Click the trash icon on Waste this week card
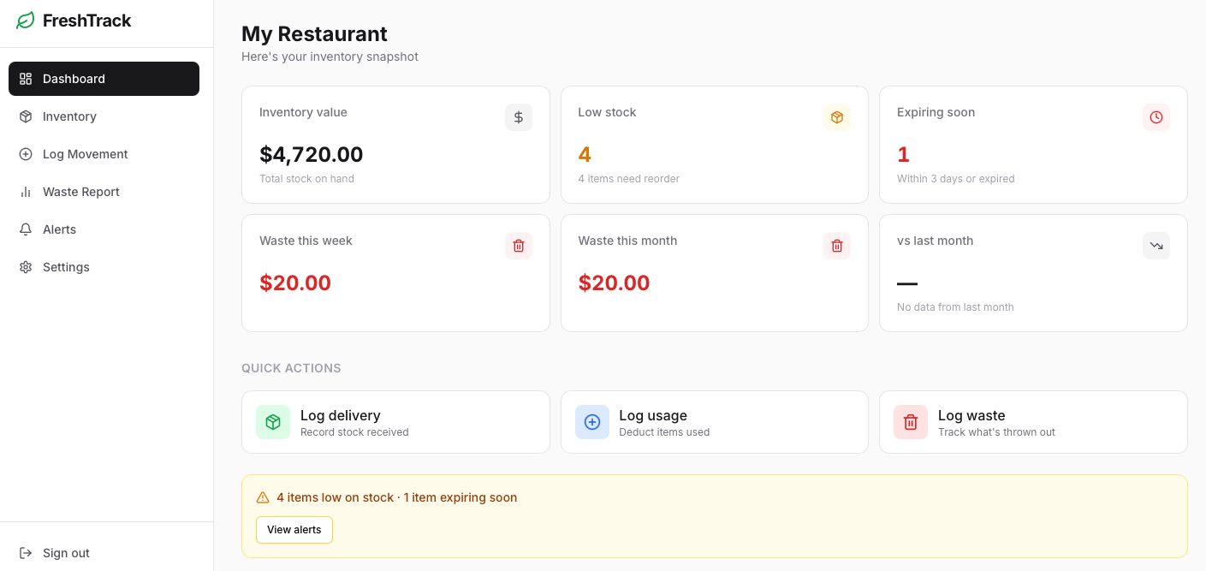The width and height of the screenshot is (1206, 571). pyautogui.click(x=518, y=246)
